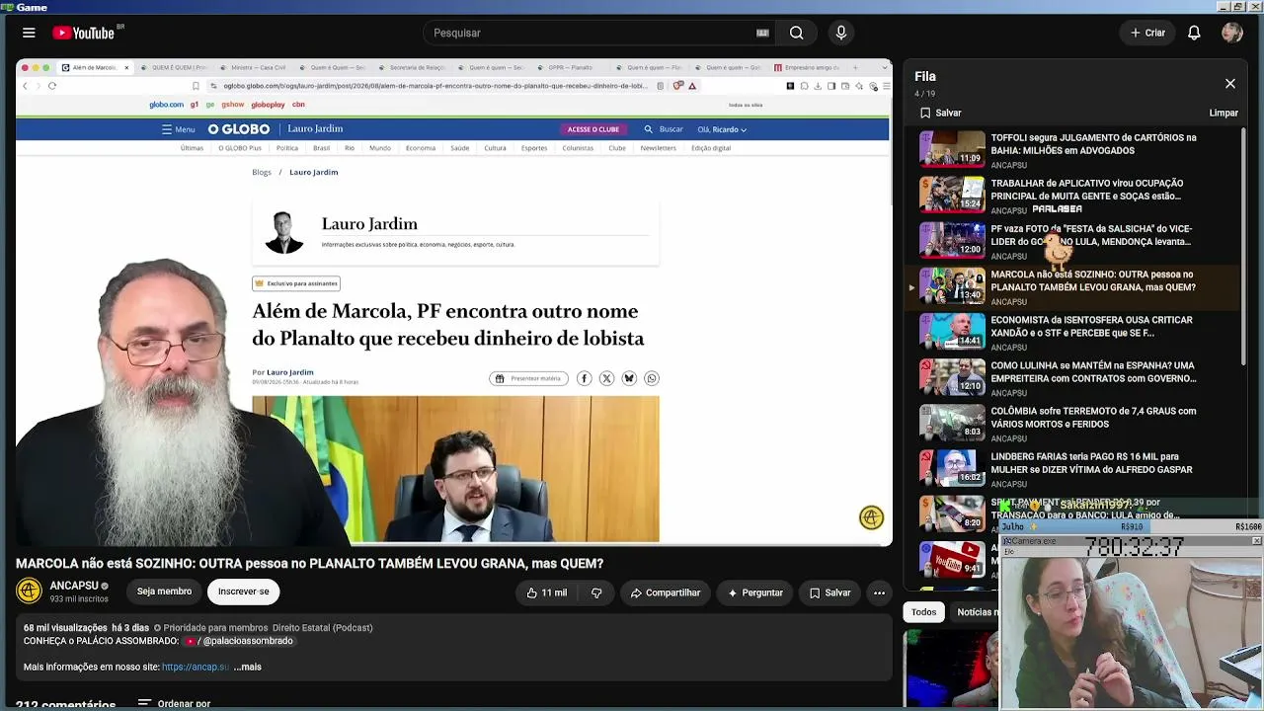Click the ANCAPSU watermark logo in video
Viewport: 1264px width, 711px height.
871,517
